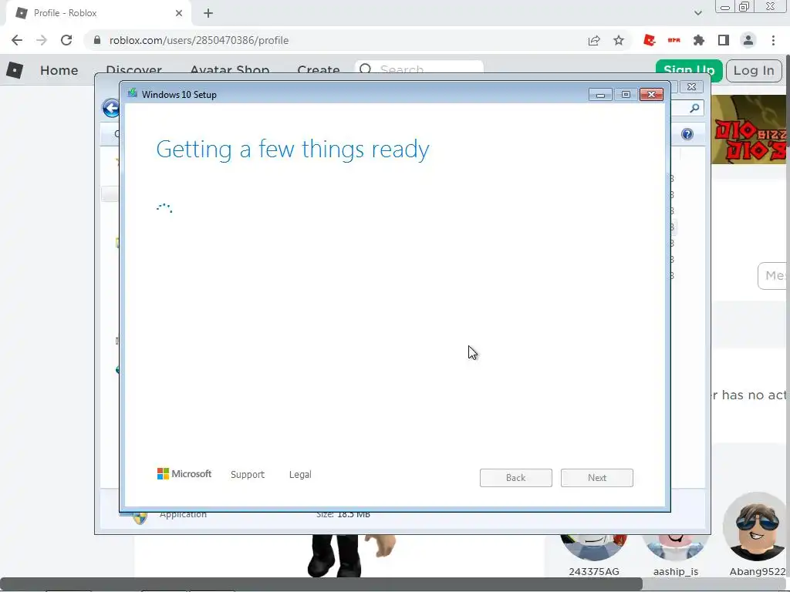This screenshot has height=592, width=790.
Task: Maximize the Windows 10 Setup window
Action: click(x=626, y=95)
